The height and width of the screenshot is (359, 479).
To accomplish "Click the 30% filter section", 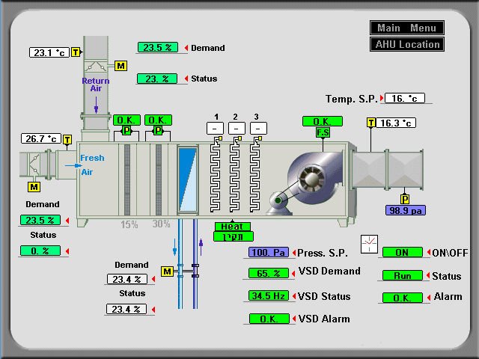I will [159, 179].
